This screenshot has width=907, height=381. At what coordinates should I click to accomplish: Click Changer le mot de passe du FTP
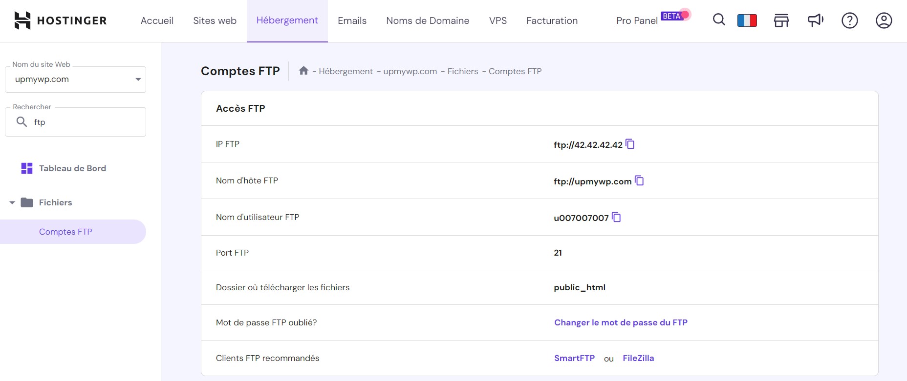(621, 322)
